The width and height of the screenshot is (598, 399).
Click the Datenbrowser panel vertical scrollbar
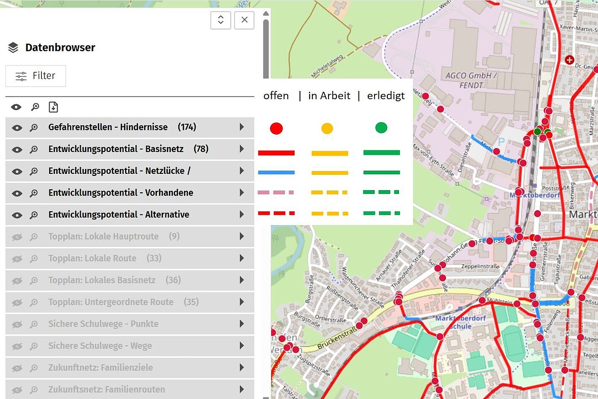click(x=266, y=49)
